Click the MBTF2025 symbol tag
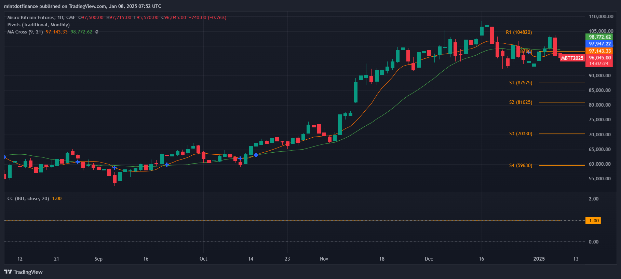 572,58
